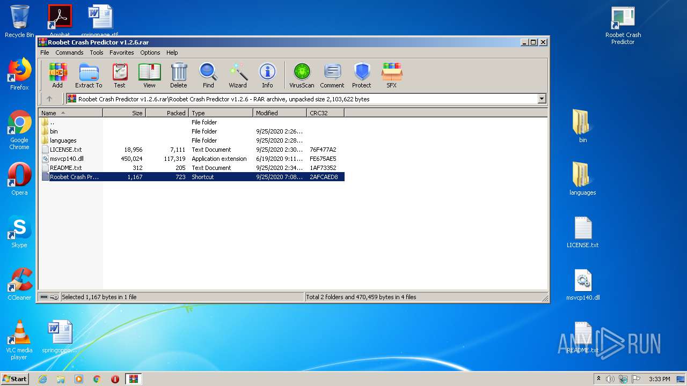Run VirusScan from the toolbar
Viewport: 687px width, 386px height.
point(302,75)
